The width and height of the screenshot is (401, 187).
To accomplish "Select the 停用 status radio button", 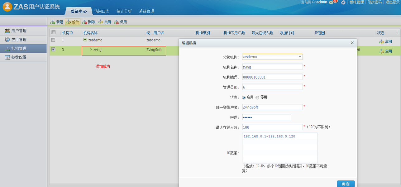I will [x=258, y=97].
